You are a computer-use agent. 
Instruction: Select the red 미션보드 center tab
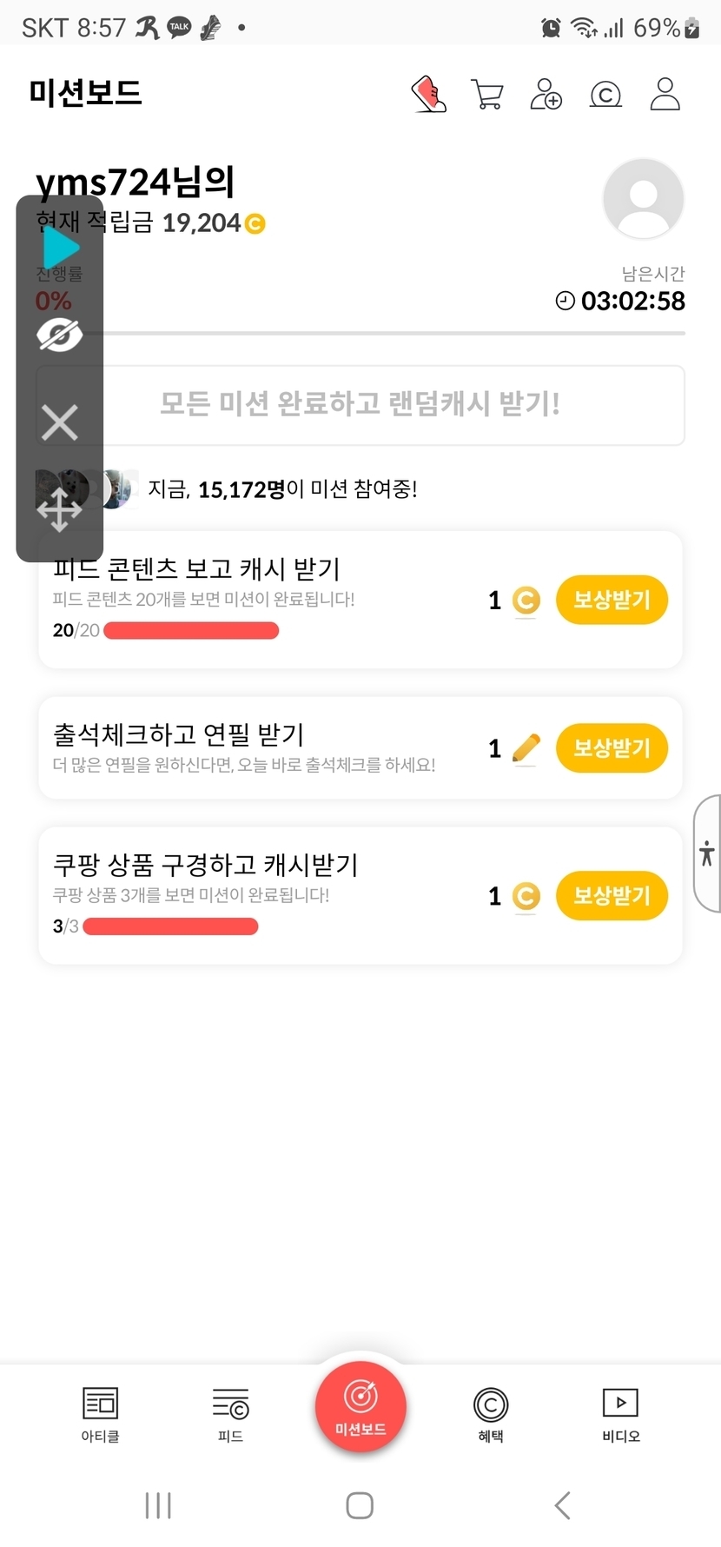point(360,1407)
